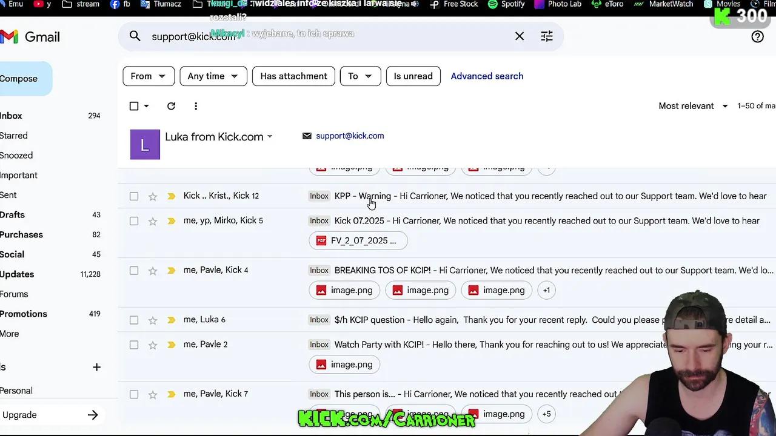The height and width of the screenshot is (436, 776).
Task: Click the envelope icon beside support@kick.com
Action: pyautogui.click(x=307, y=136)
